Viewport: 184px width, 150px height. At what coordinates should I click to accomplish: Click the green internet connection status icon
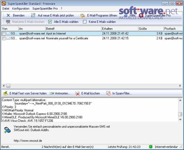150,147
